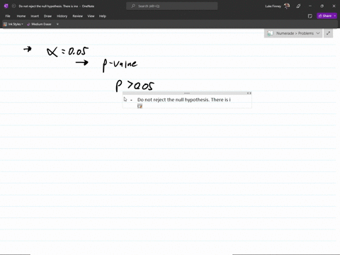Select the Medium Eraser tool
340x255 pixels.
click(39, 24)
